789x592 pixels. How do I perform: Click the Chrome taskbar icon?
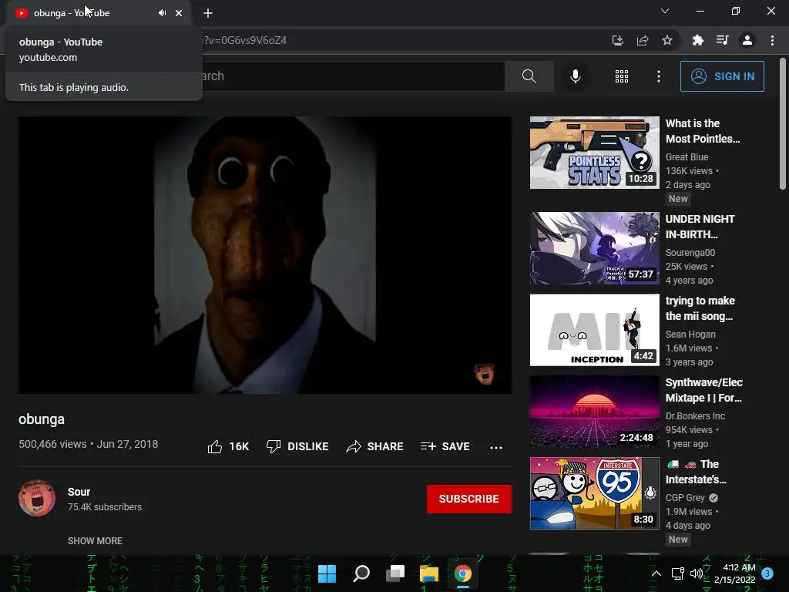pos(463,573)
